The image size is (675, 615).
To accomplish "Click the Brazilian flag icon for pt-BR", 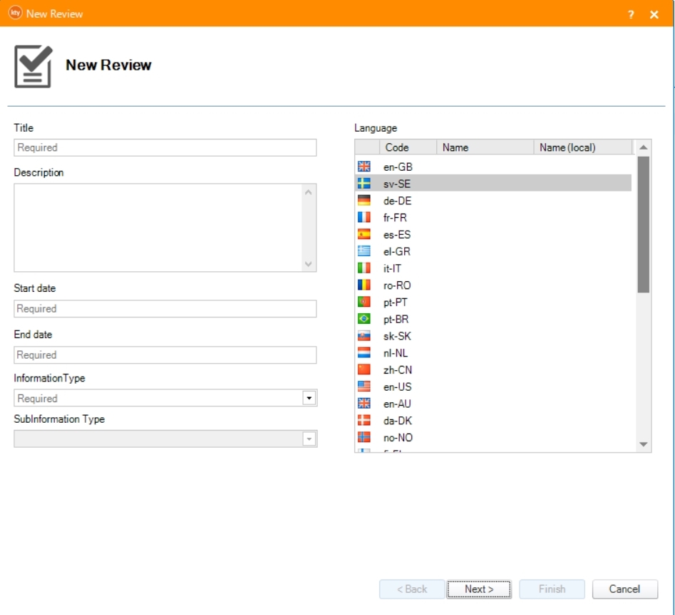I will coord(364,320).
